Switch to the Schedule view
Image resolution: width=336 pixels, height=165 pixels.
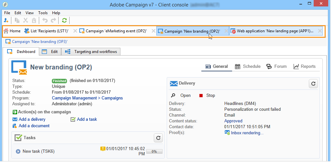tap(248, 67)
